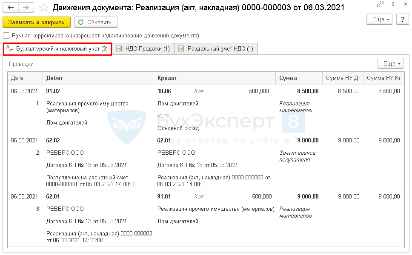Go back with the left arrow button
The width and height of the screenshot is (412, 255).
click(11, 7)
